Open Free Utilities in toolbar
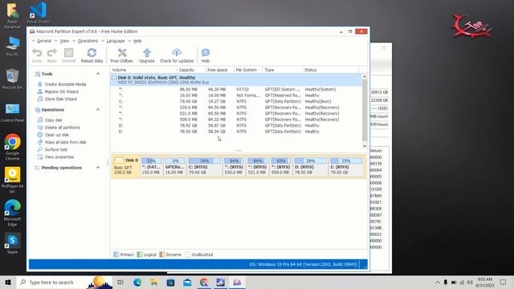 coord(121,55)
